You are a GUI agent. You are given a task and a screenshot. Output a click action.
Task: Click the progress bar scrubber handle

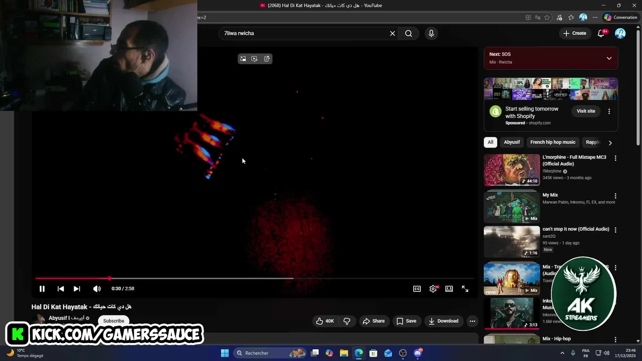point(109,278)
